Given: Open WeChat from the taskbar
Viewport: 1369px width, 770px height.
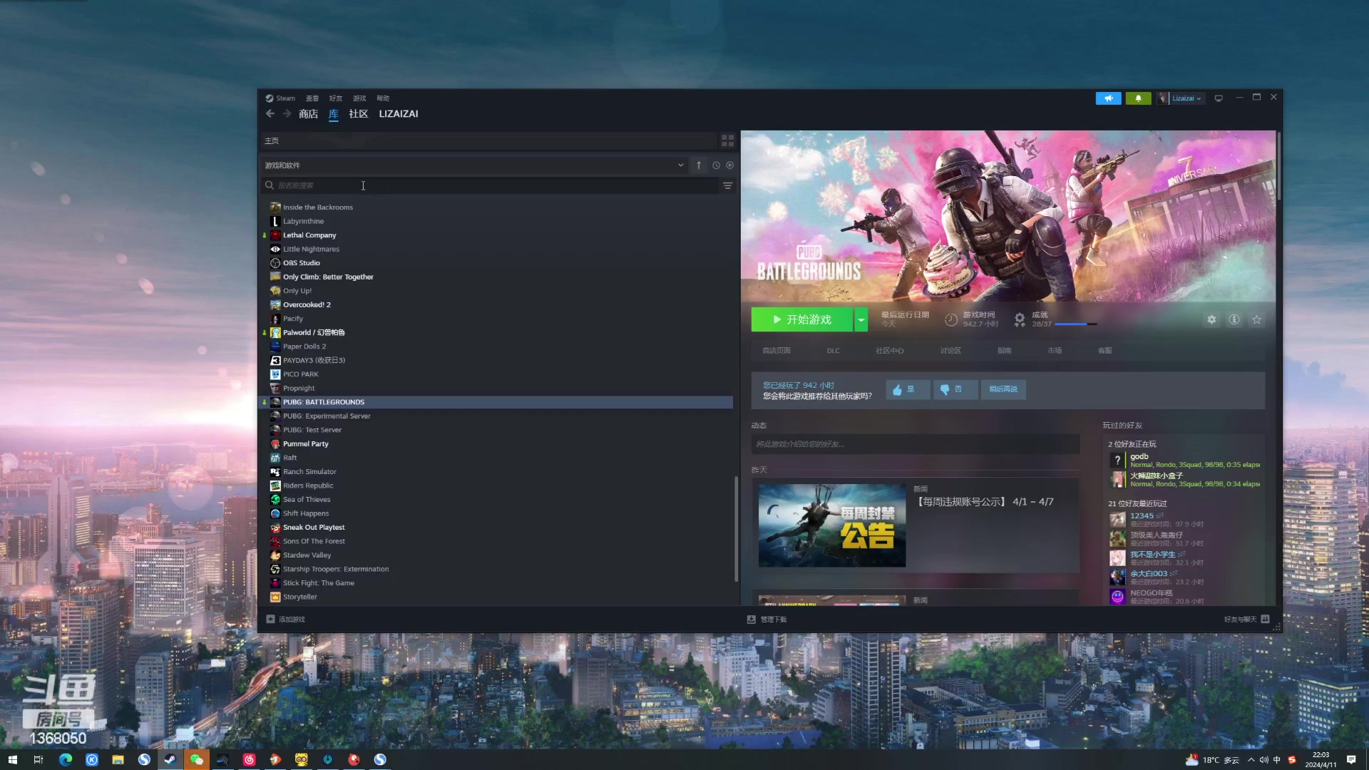Looking at the screenshot, I should (x=196, y=760).
